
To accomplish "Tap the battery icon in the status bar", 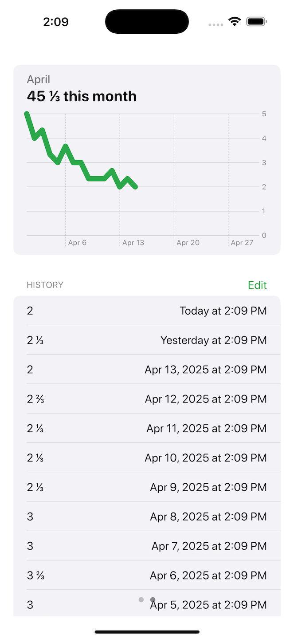I will (256, 21).
